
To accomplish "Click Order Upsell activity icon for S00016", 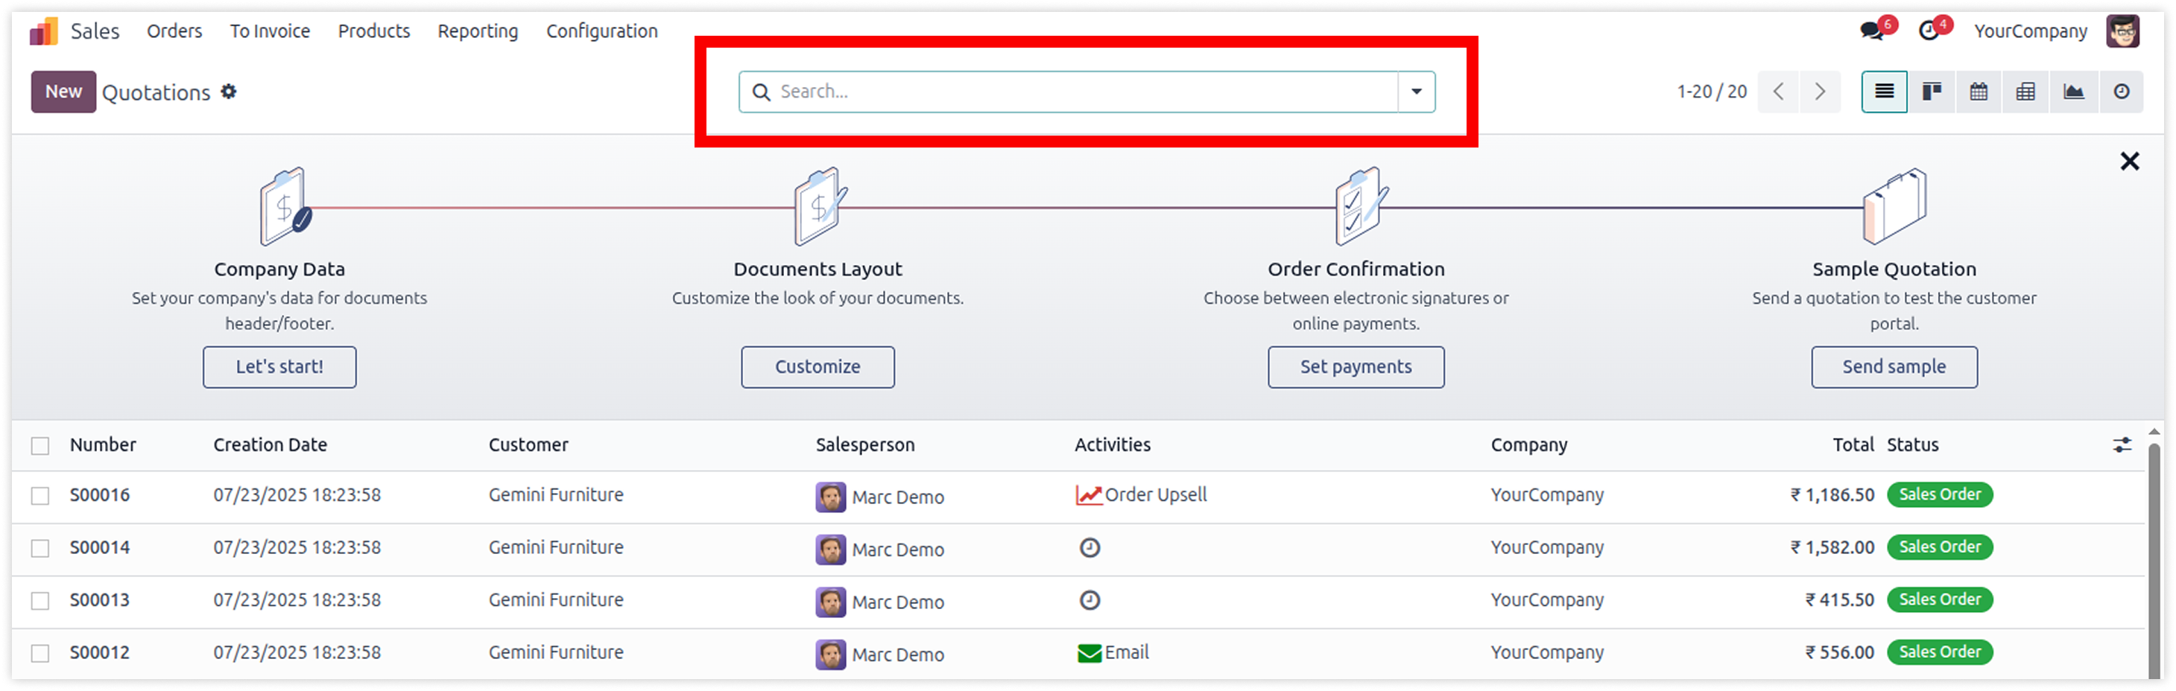I will point(1088,495).
